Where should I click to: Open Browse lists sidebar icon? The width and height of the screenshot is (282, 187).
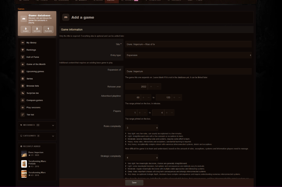[23, 86]
